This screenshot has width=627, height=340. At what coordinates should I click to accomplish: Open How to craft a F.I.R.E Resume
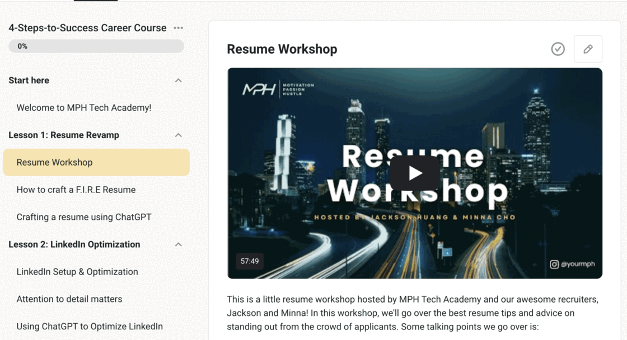click(76, 190)
